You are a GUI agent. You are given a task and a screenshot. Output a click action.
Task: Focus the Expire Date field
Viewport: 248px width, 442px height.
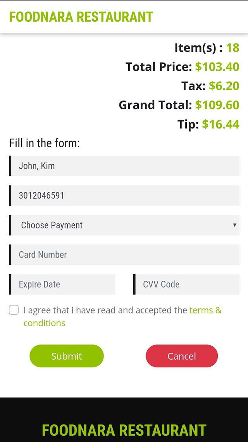63,284
